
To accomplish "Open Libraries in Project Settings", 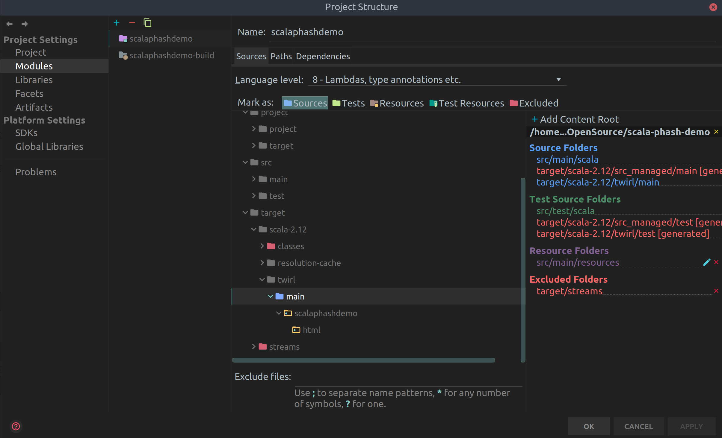I will coord(34,80).
